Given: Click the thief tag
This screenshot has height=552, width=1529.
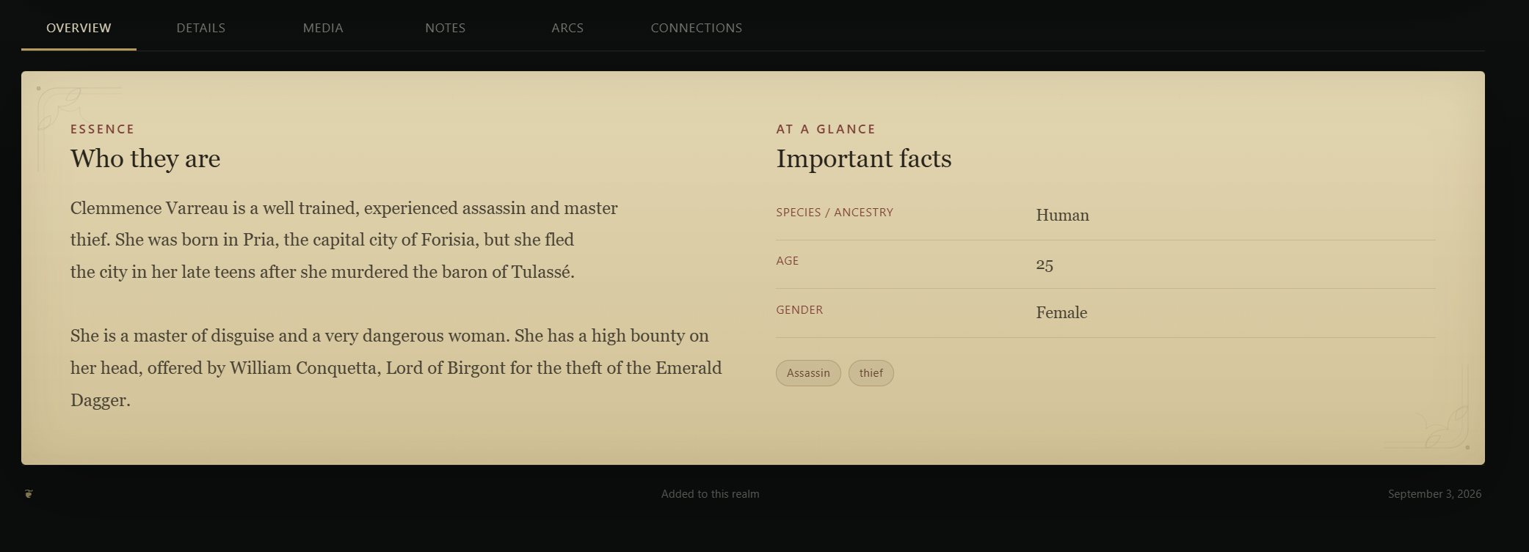Looking at the screenshot, I should pos(871,373).
